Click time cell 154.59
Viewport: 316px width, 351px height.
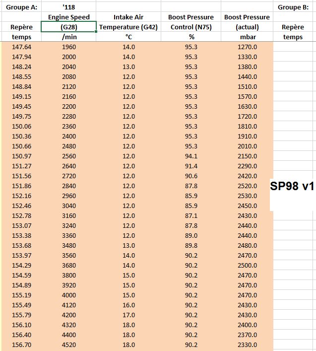coord(21,275)
